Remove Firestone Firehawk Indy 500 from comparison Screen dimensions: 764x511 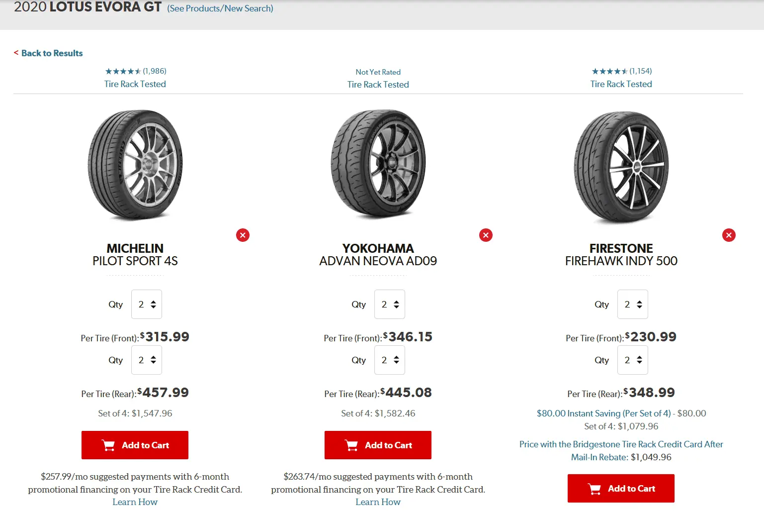click(x=729, y=235)
